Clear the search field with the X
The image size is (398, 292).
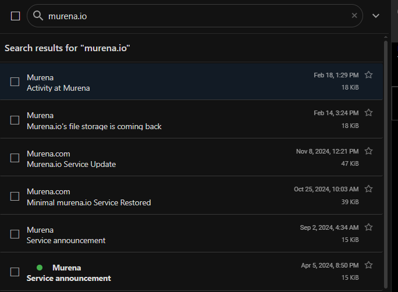[x=354, y=16]
